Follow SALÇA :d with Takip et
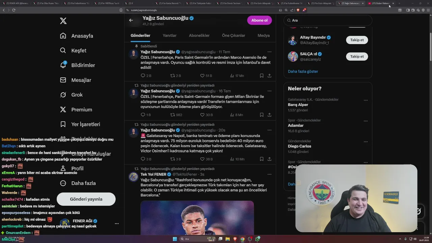The width and height of the screenshot is (432, 243). pyautogui.click(x=357, y=56)
